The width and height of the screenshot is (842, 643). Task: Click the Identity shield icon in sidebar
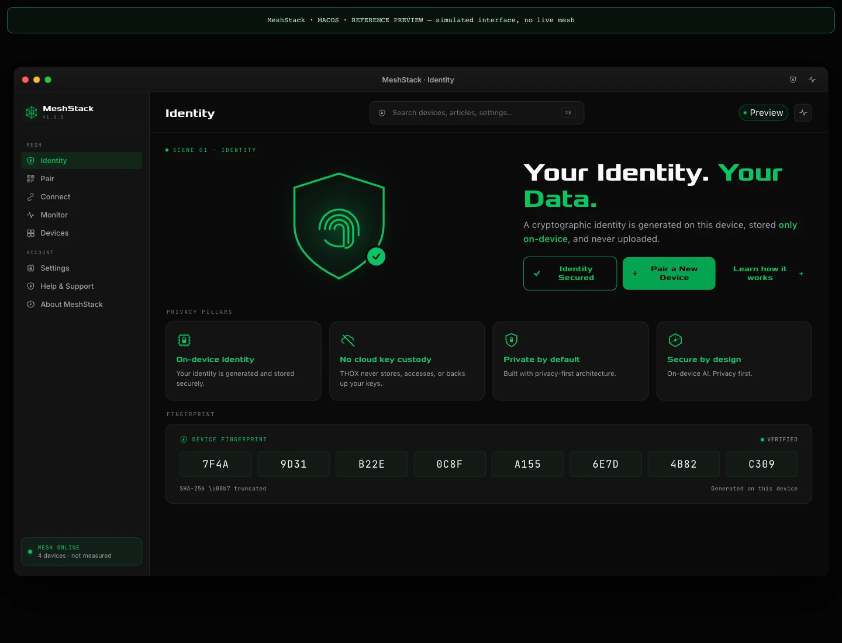coord(31,161)
